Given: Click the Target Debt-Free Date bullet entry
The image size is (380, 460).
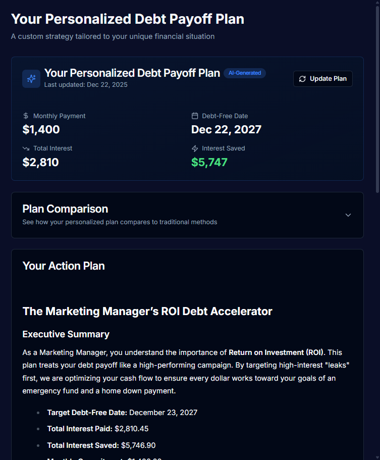Looking at the screenshot, I should 123,412.
